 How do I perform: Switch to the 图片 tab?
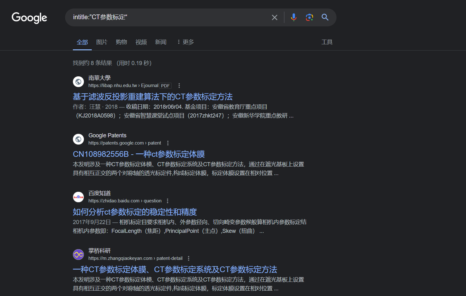click(x=102, y=42)
